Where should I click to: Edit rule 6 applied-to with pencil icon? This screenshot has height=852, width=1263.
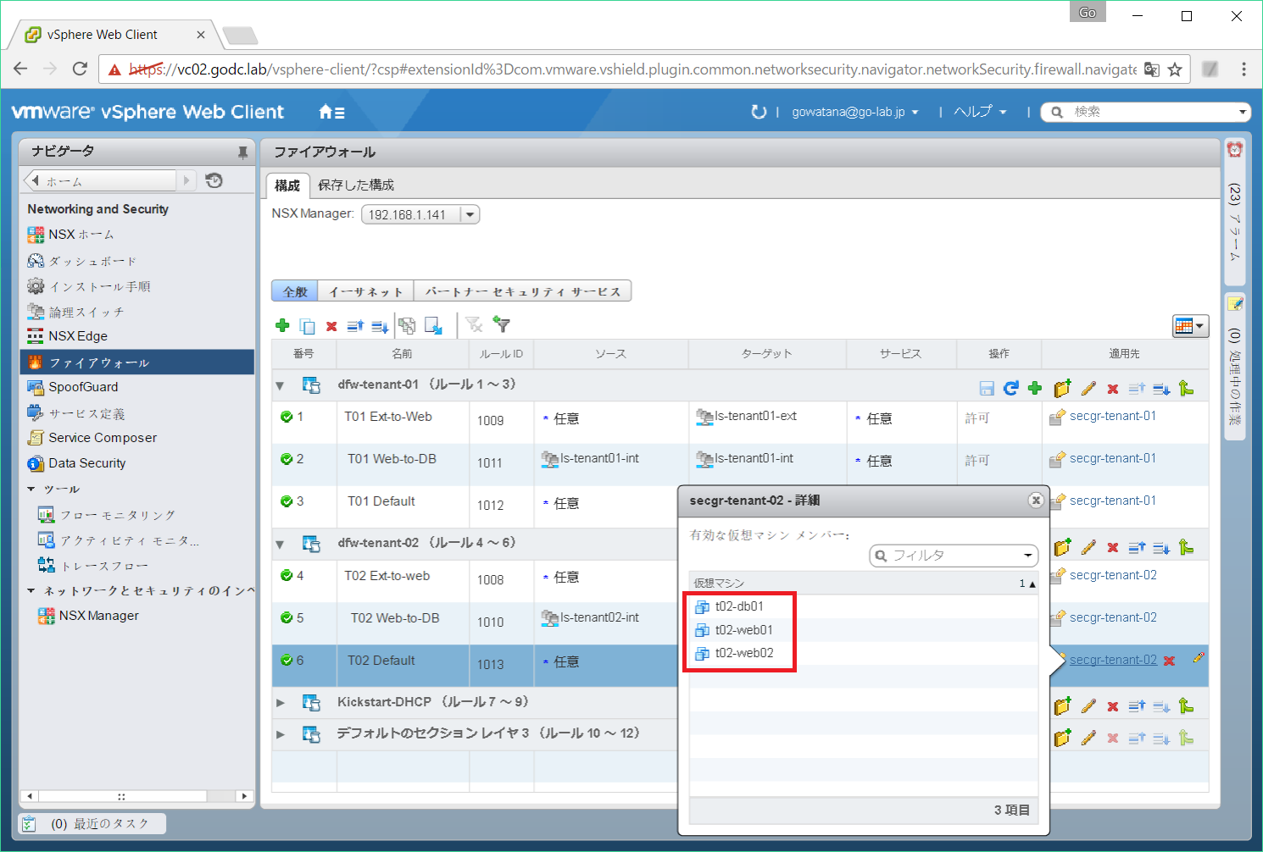pyautogui.click(x=1199, y=657)
